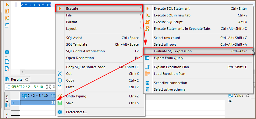Click the Set active connection database icon
The width and height of the screenshot is (256, 119).
148,83
